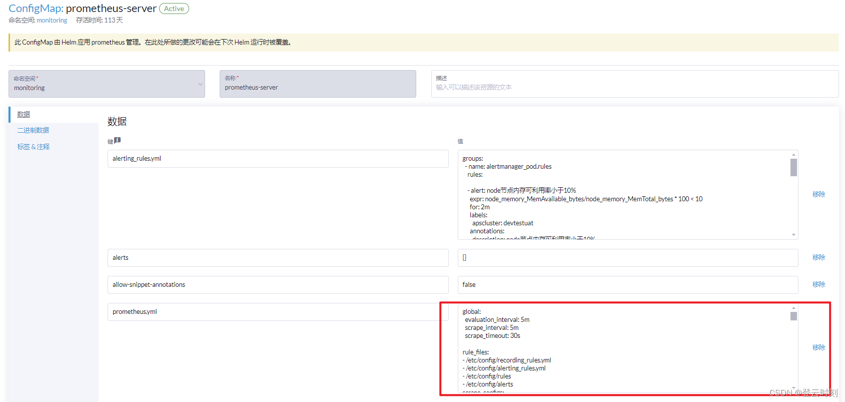Click the Helm managed warning banner text
Viewport: 845px width, 402px height.
153,43
